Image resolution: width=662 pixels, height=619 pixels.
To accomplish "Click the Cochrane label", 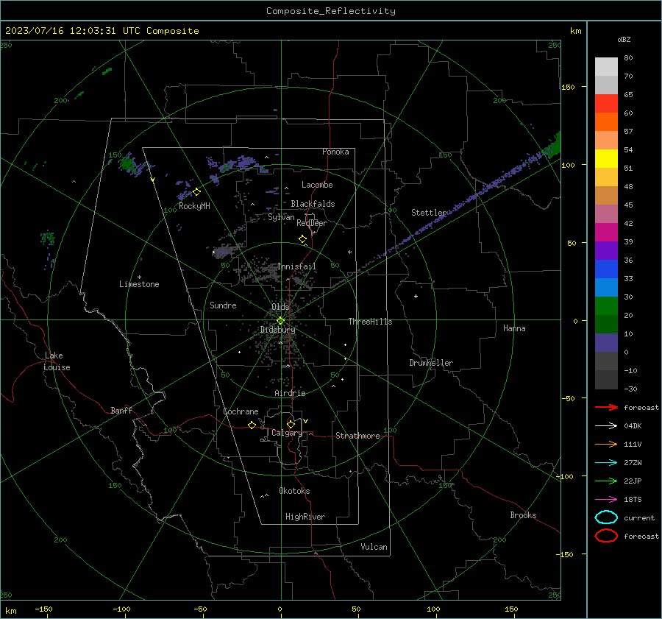I will pyautogui.click(x=241, y=411).
